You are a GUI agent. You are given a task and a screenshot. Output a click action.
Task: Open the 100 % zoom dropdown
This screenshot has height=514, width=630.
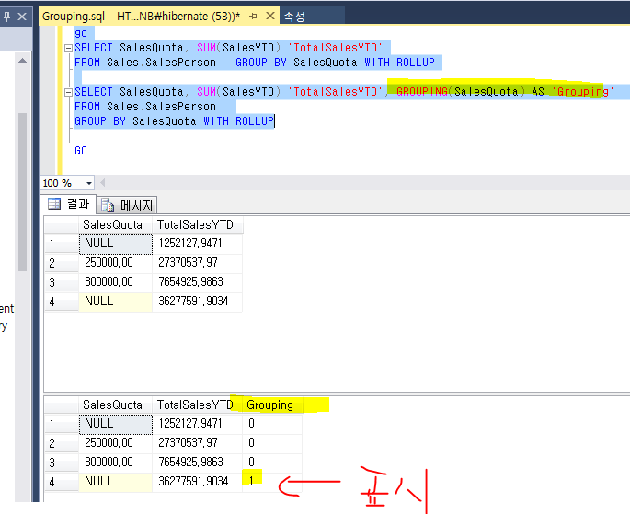tap(89, 183)
